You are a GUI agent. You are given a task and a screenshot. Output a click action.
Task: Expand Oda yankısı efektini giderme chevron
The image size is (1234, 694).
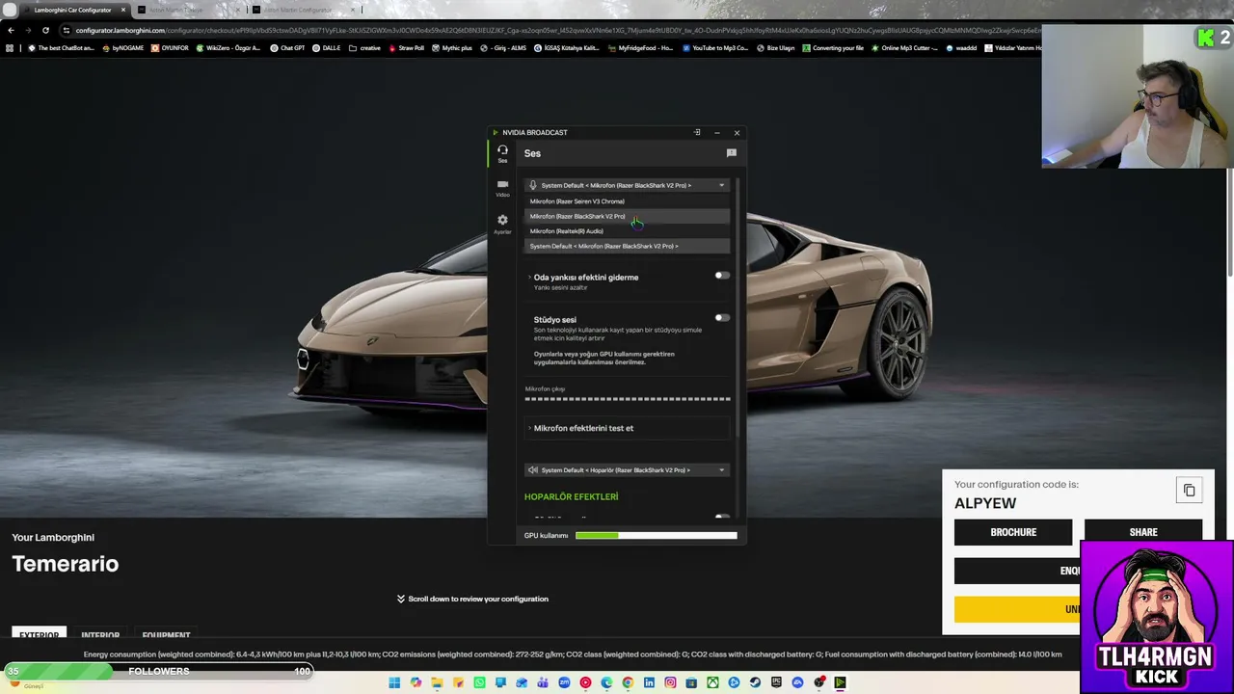pos(529,278)
